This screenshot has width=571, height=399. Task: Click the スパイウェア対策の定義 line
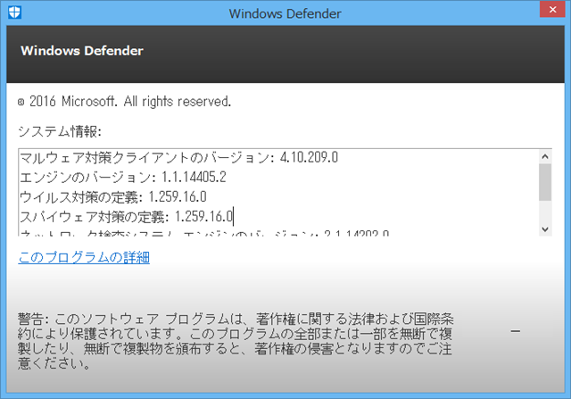pyautogui.click(x=127, y=216)
